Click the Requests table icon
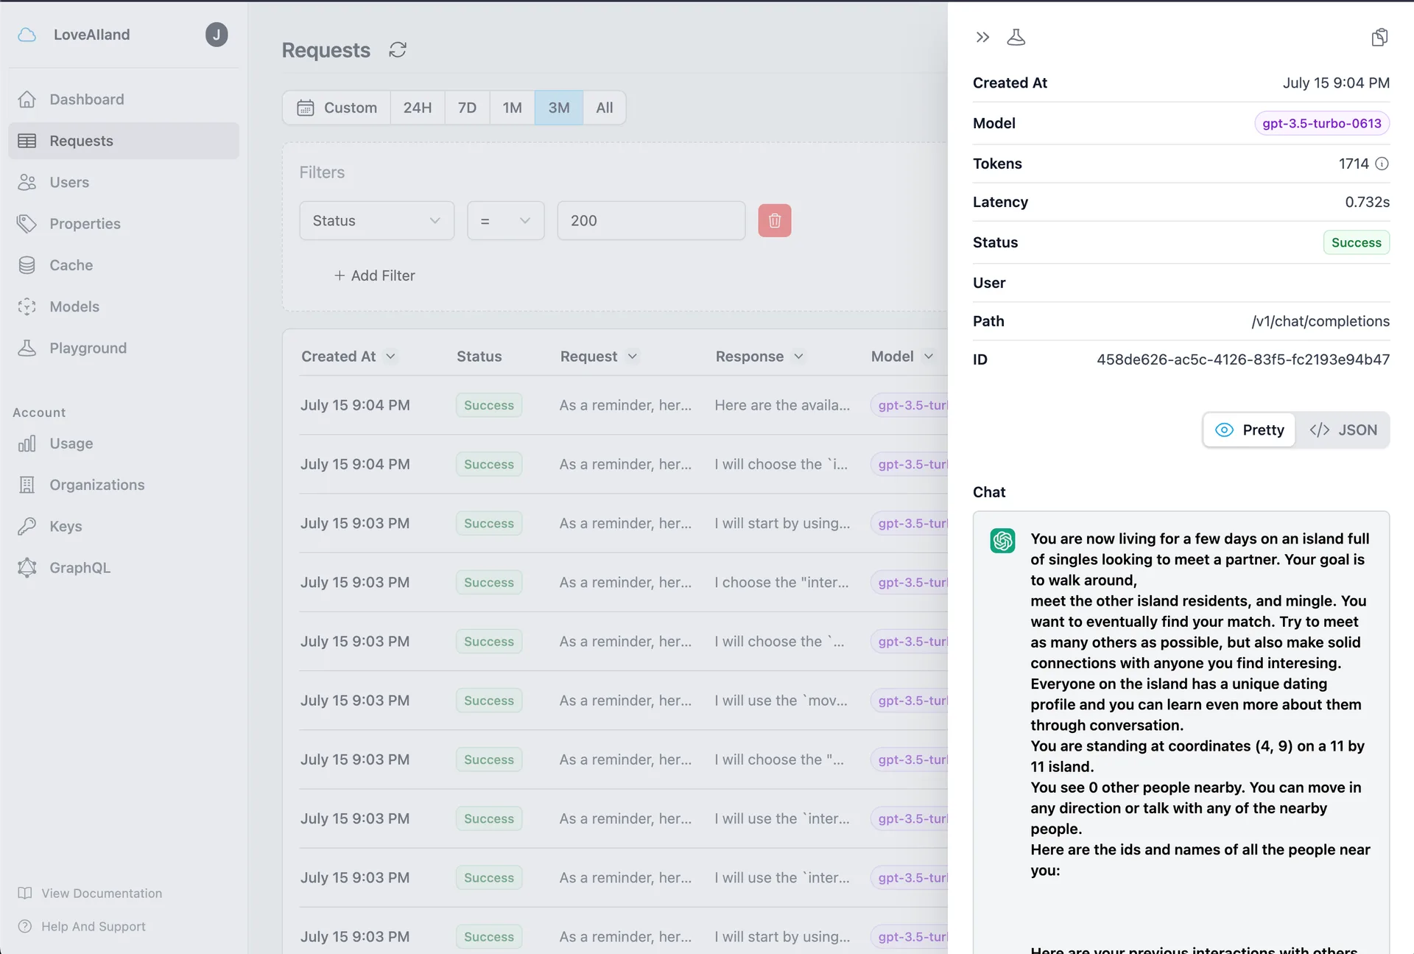 click(27, 141)
